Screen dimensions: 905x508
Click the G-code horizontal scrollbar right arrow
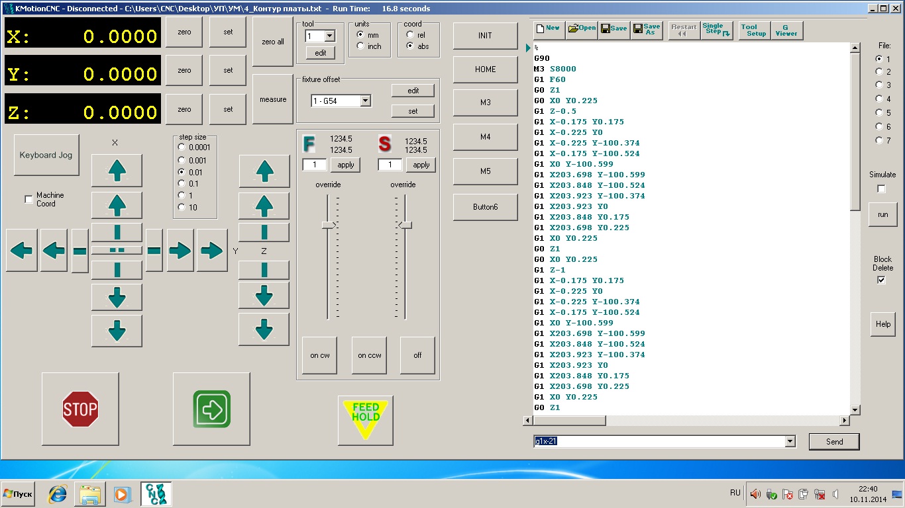[844, 421]
